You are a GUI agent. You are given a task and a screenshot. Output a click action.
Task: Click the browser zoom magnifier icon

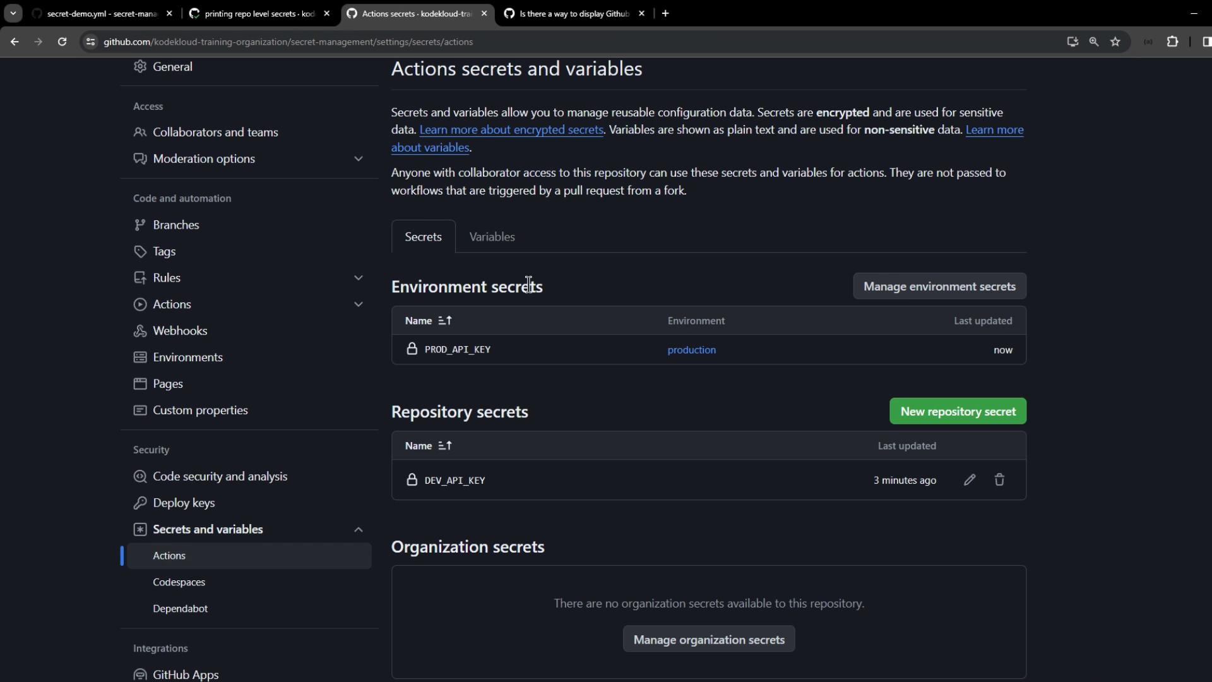pos(1094,42)
